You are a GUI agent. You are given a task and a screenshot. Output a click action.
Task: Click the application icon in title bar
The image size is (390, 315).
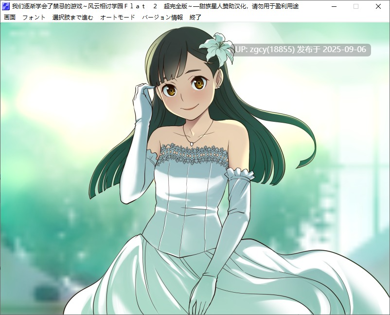6,6
